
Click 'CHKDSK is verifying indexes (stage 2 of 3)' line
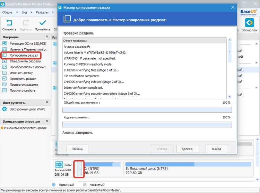(94, 82)
